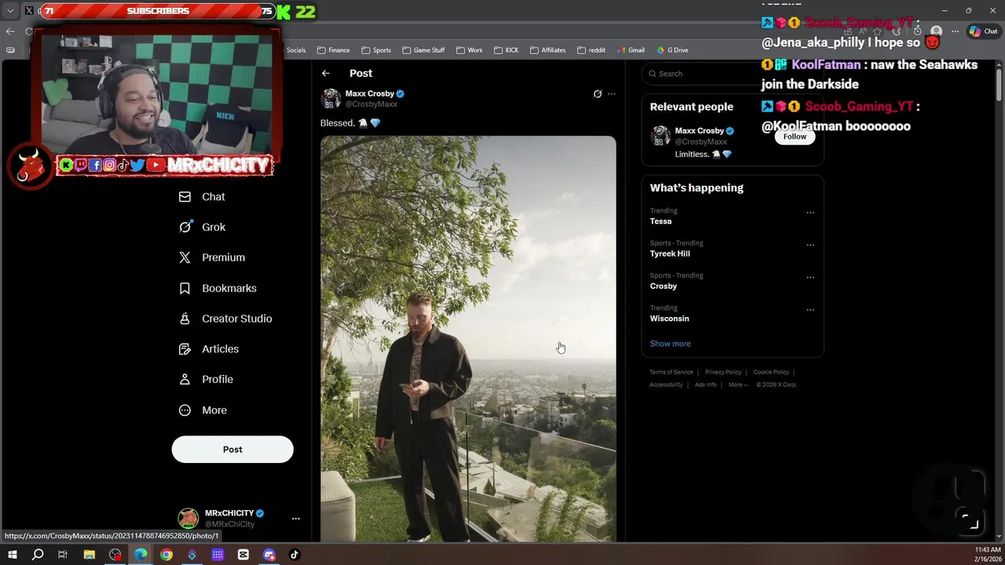Open the G Drive bookmark
Screen dimensions: 1005x565
point(672,50)
